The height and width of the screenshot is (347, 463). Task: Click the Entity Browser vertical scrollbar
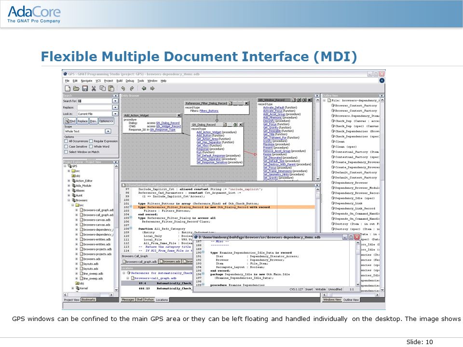[317, 139]
